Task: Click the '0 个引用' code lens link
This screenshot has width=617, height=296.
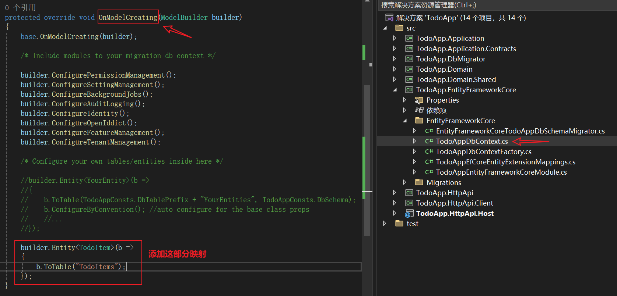Action: pyautogui.click(x=20, y=7)
